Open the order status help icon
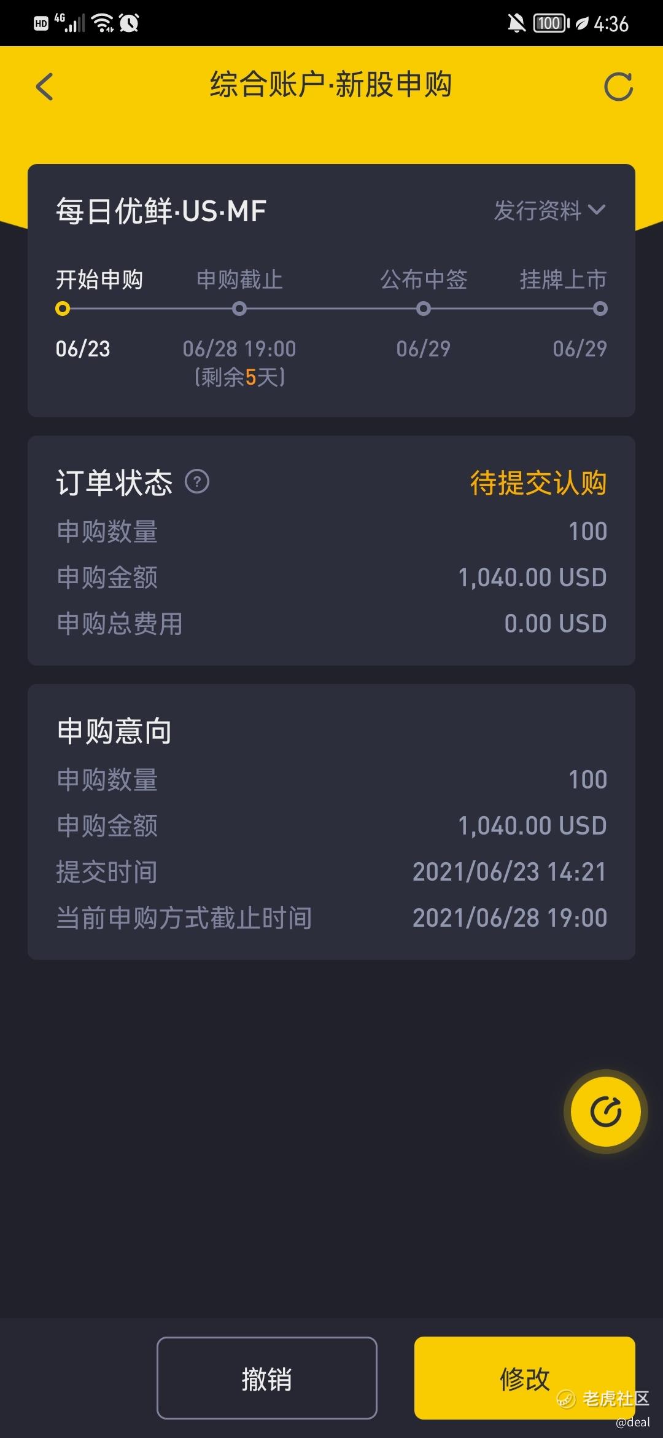Image resolution: width=663 pixels, height=1438 pixels. click(197, 481)
